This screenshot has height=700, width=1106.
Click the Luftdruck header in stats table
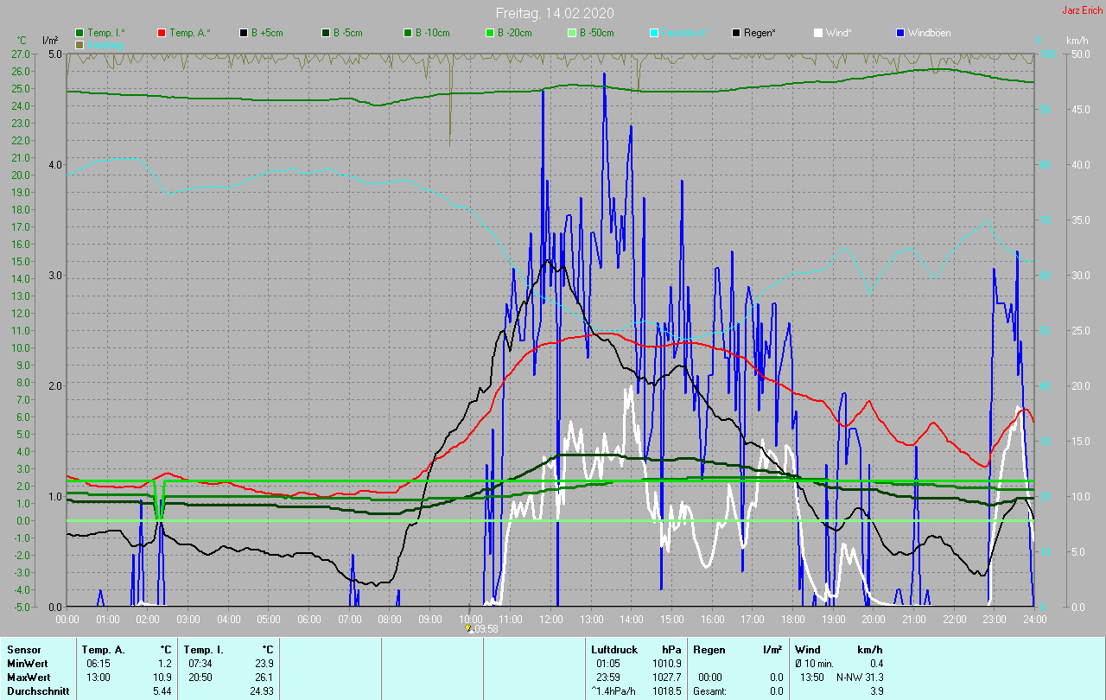(x=613, y=649)
